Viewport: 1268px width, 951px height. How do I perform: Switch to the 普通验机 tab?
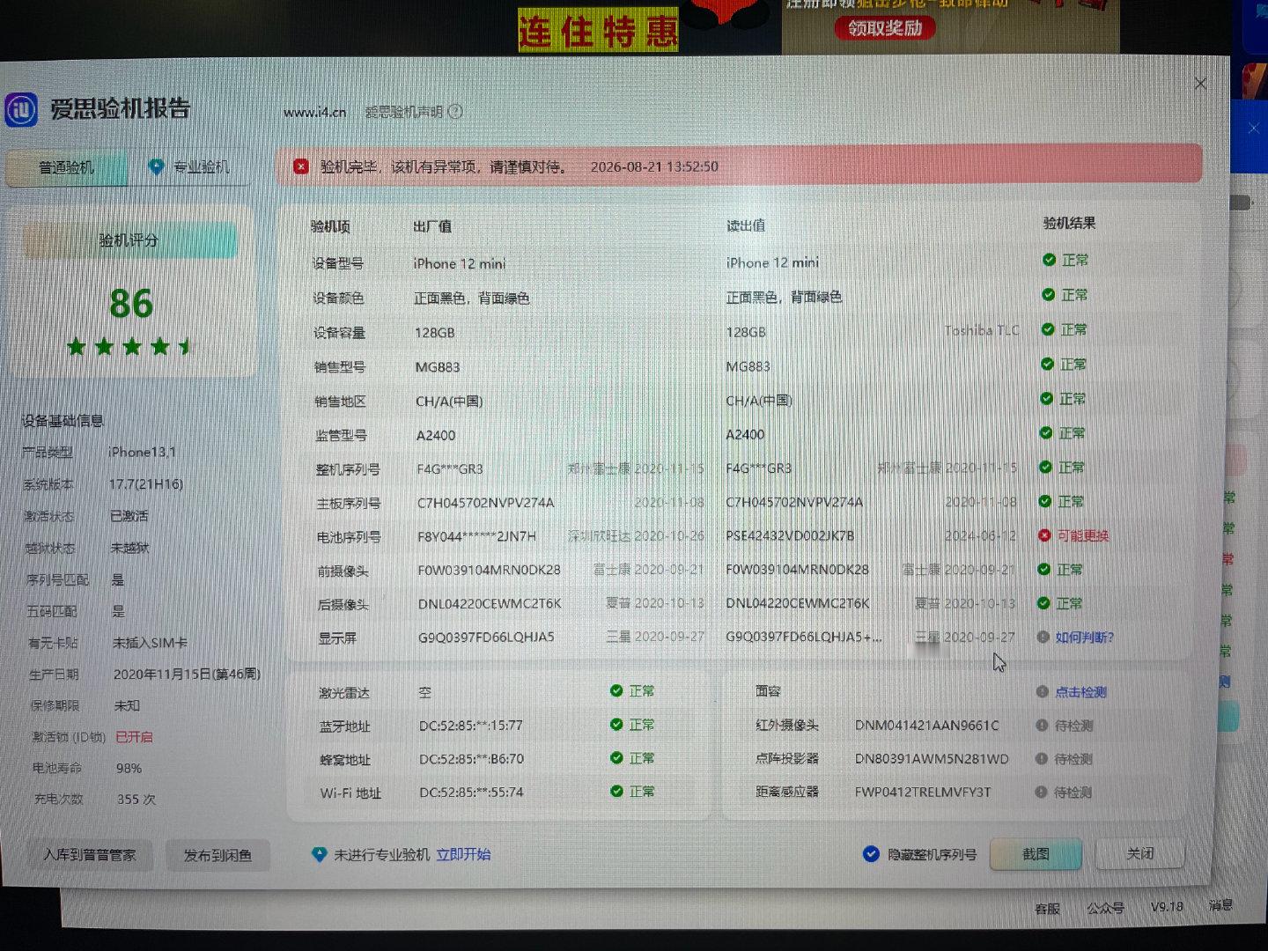coord(67,167)
